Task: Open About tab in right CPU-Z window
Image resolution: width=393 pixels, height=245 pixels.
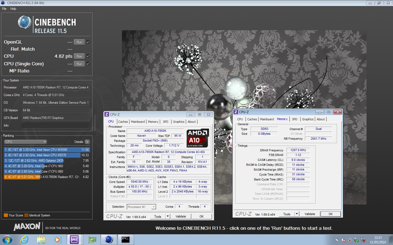Action: pos(321,119)
